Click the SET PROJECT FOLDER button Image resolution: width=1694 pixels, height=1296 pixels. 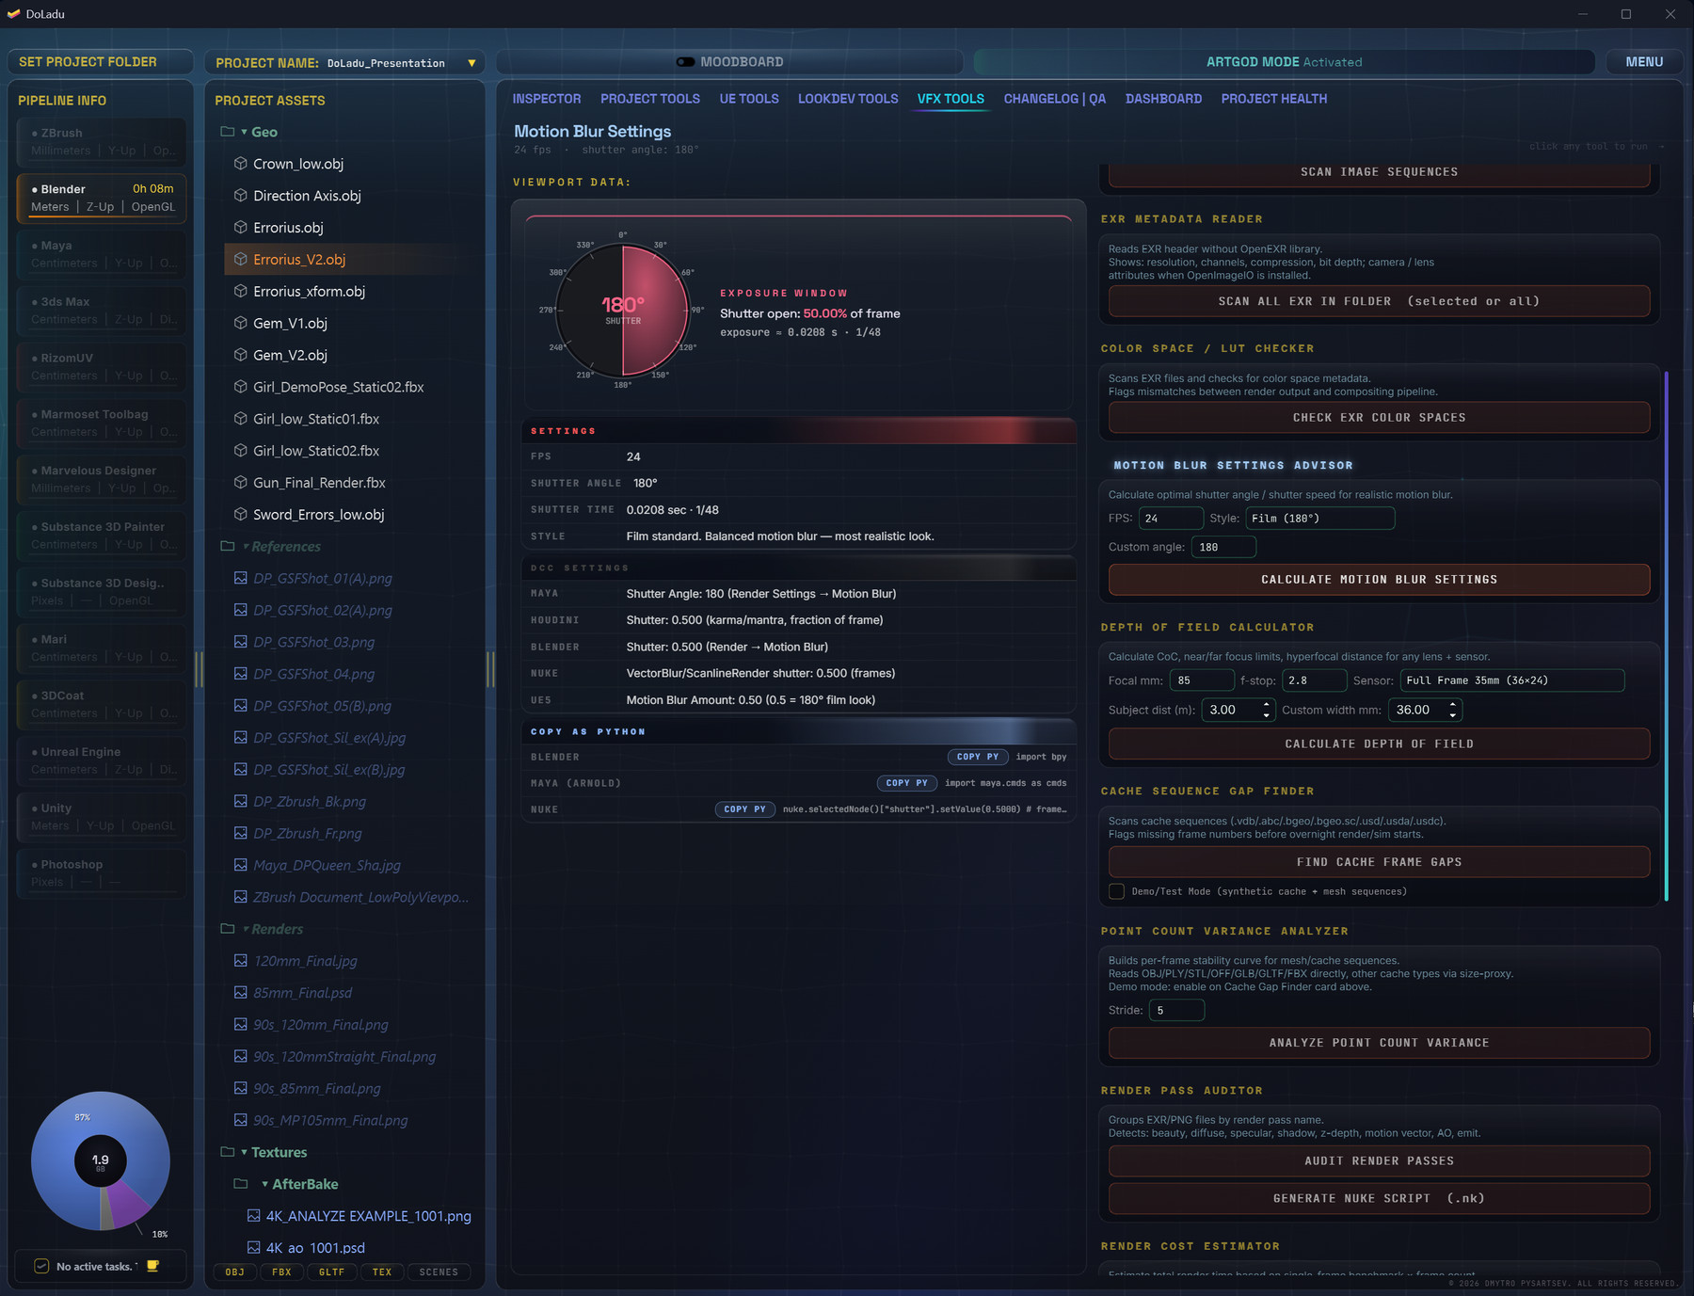(101, 62)
